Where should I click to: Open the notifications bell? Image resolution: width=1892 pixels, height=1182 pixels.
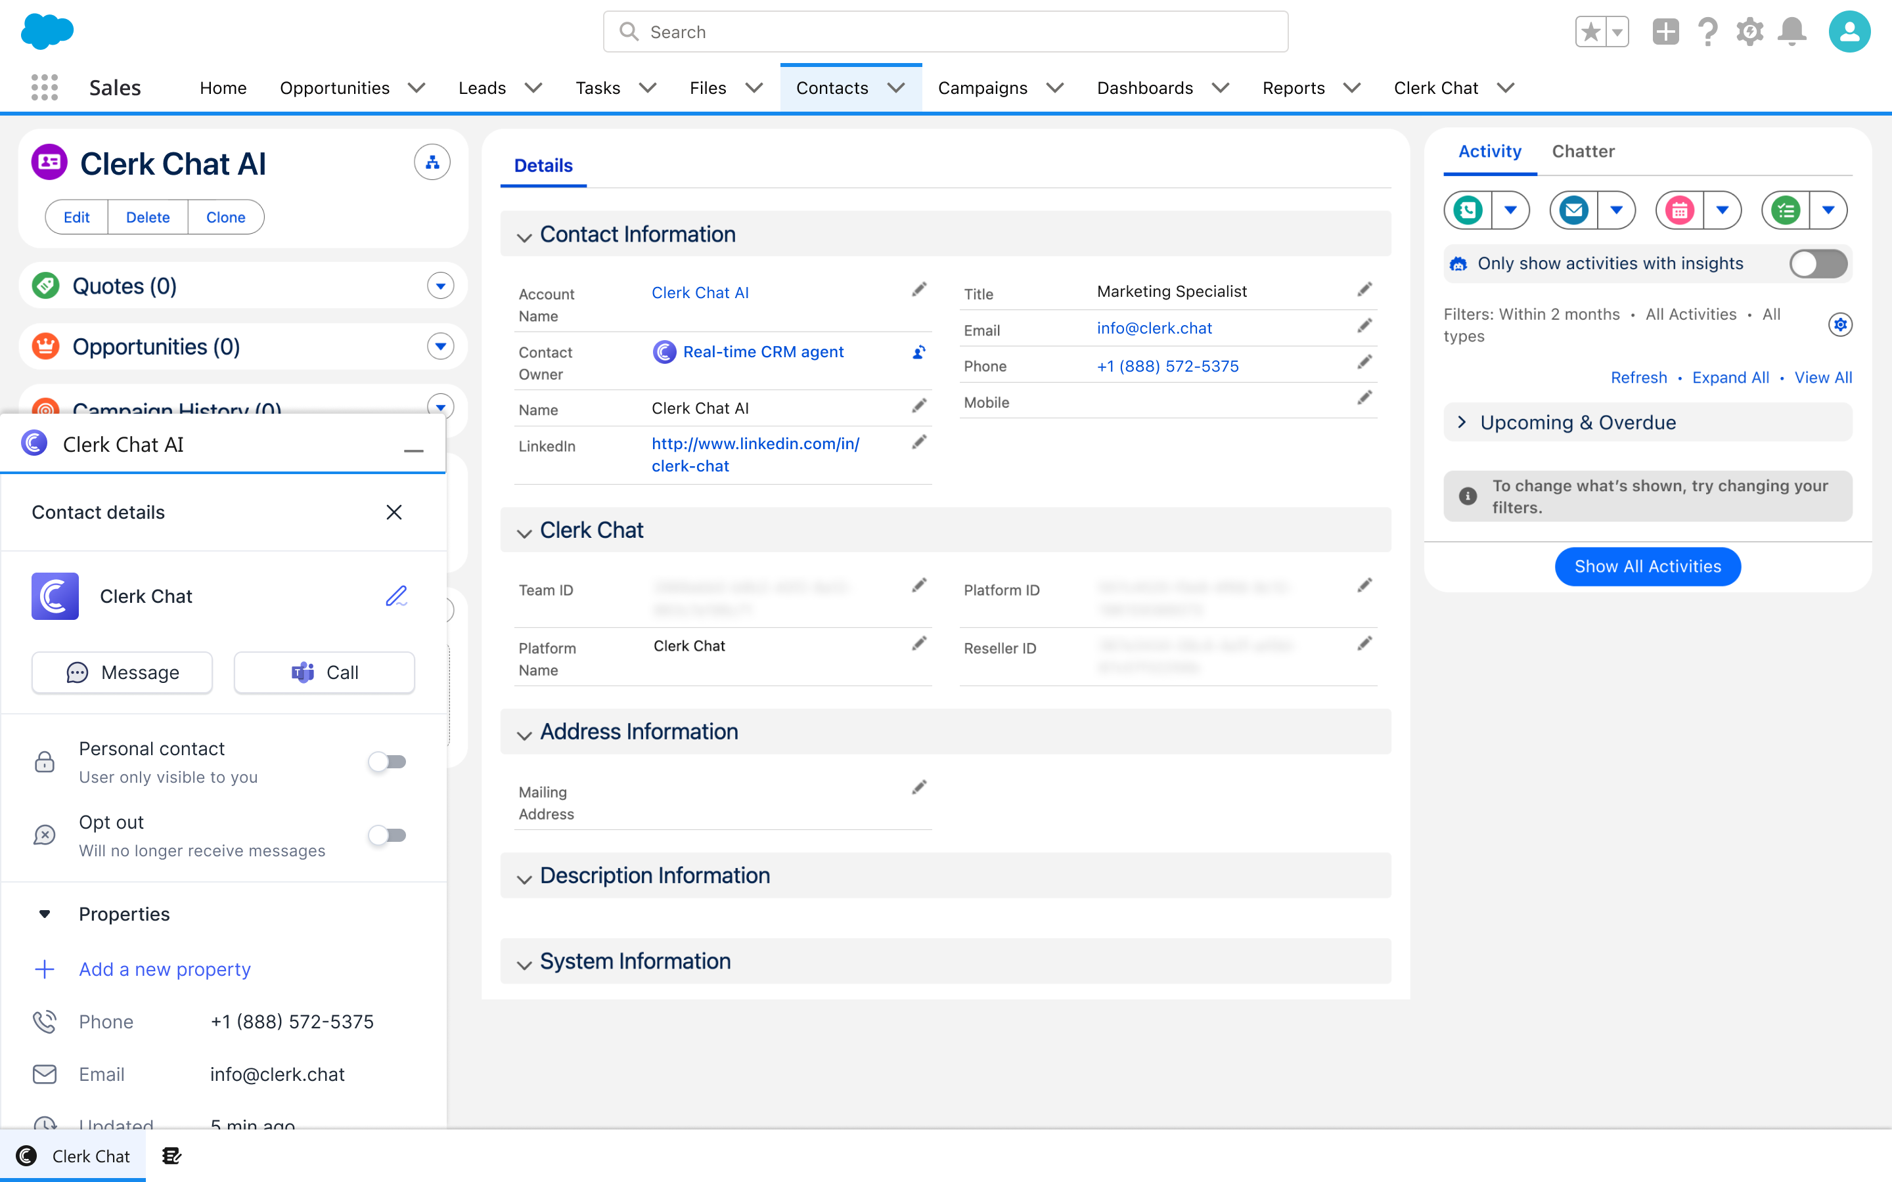[1791, 32]
